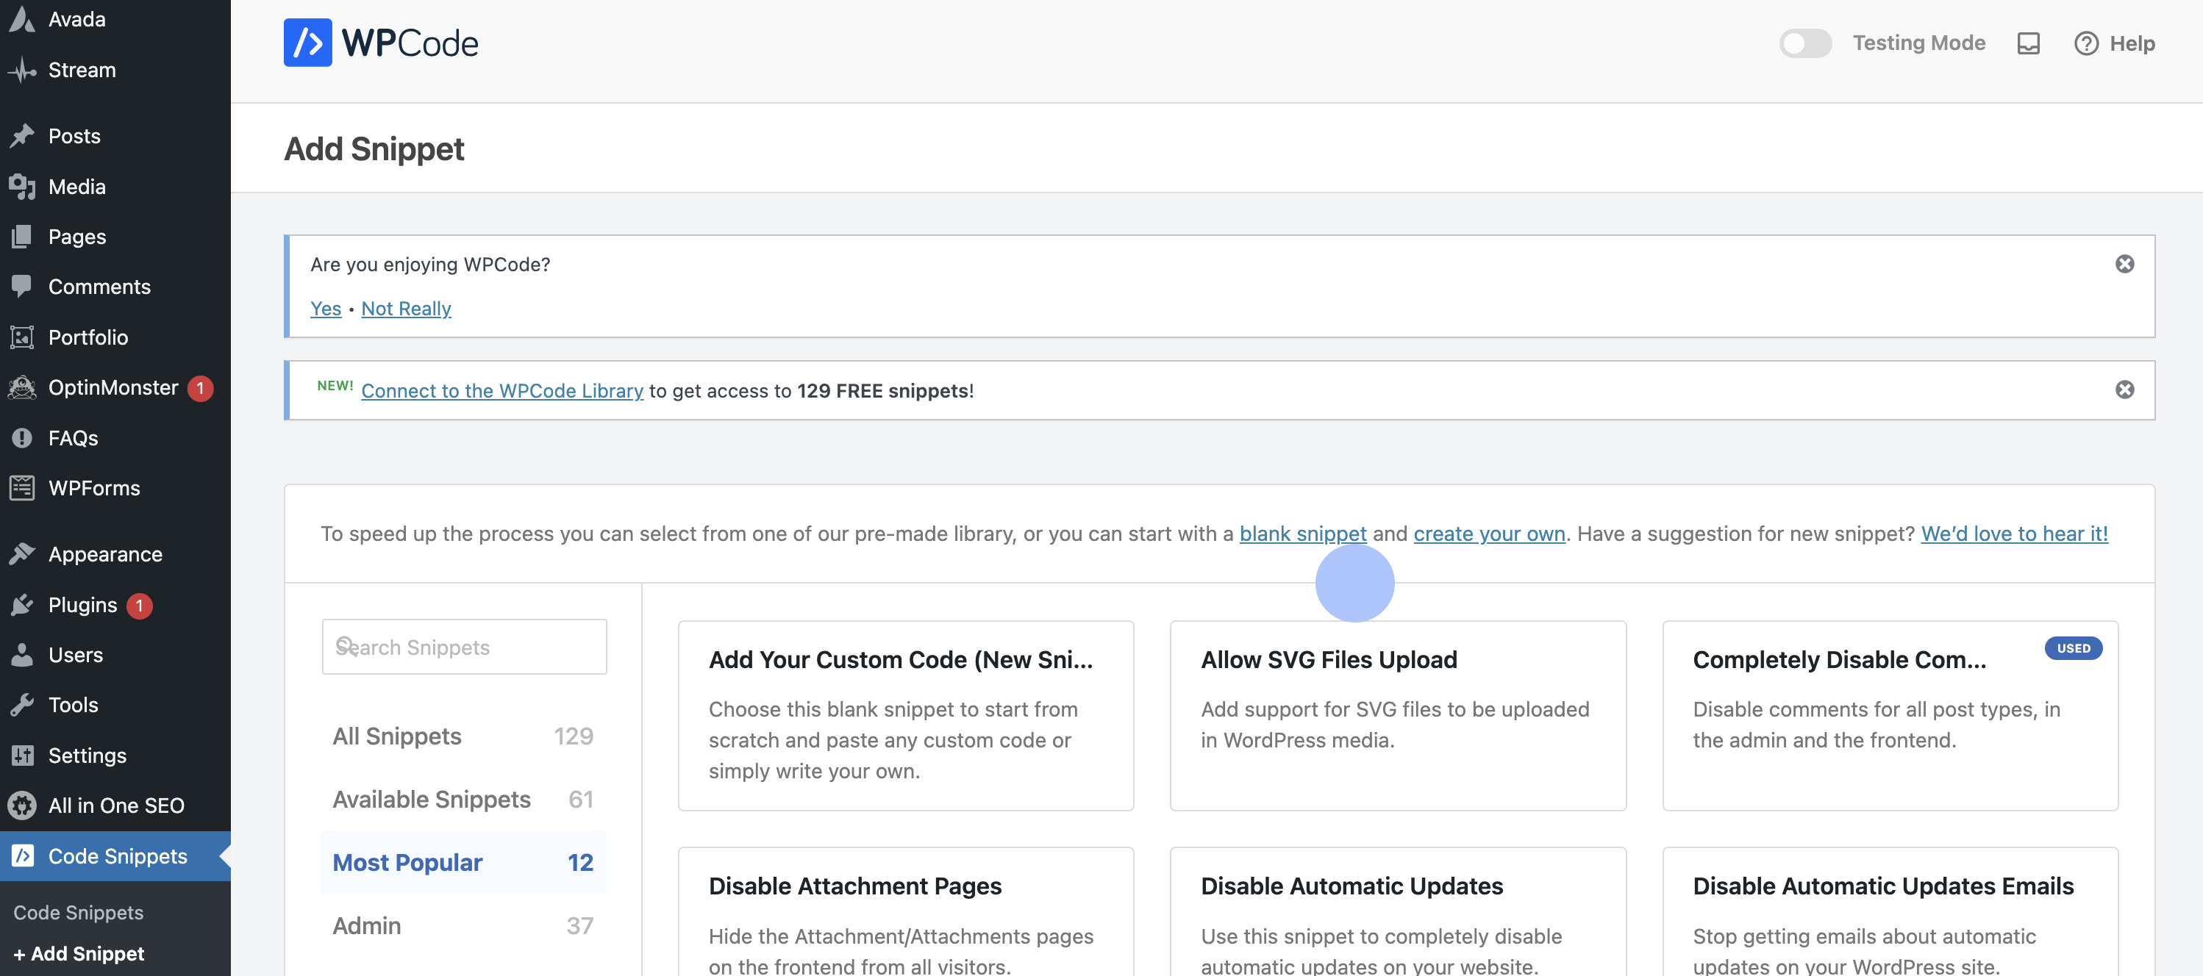Image resolution: width=2203 pixels, height=976 pixels.
Task: Show the Available Snippets category
Action: (463, 799)
